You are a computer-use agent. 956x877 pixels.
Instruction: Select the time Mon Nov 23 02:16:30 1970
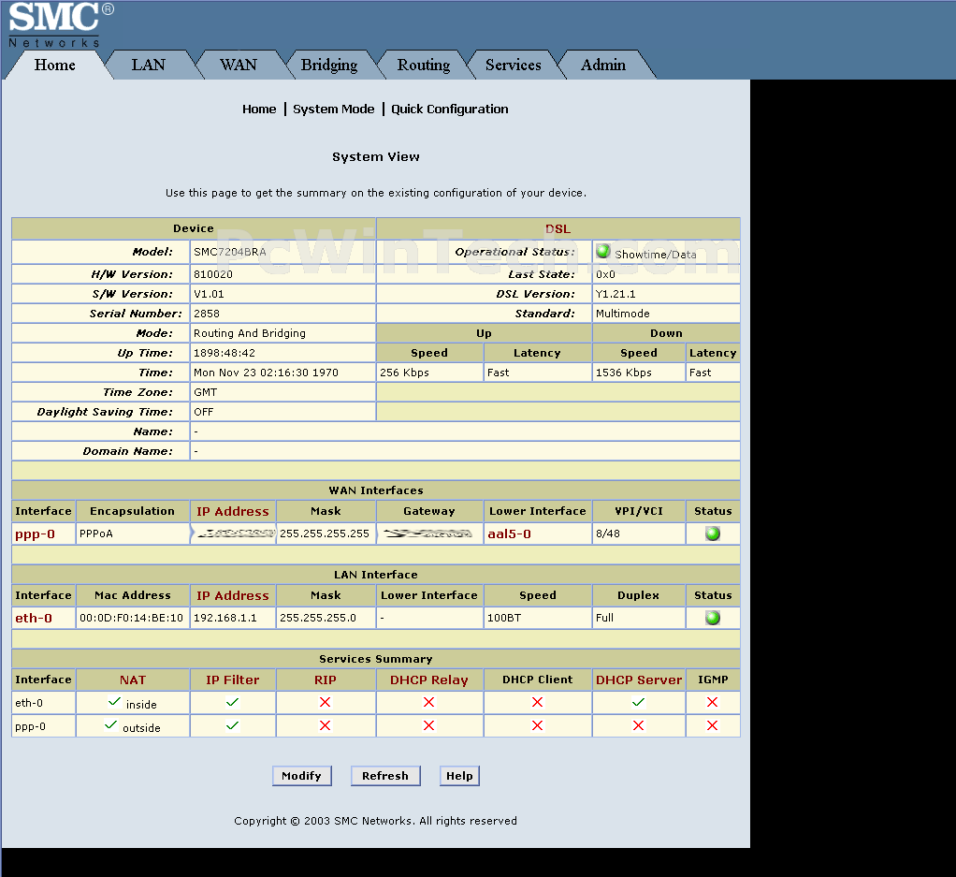266,373
